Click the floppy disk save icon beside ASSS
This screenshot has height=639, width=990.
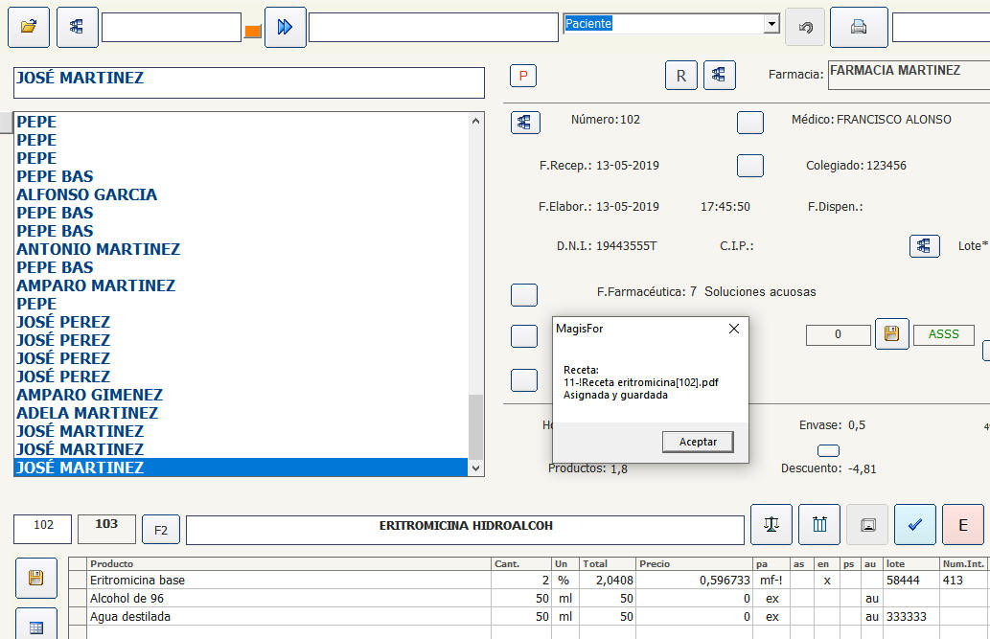click(x=891, y=334)
